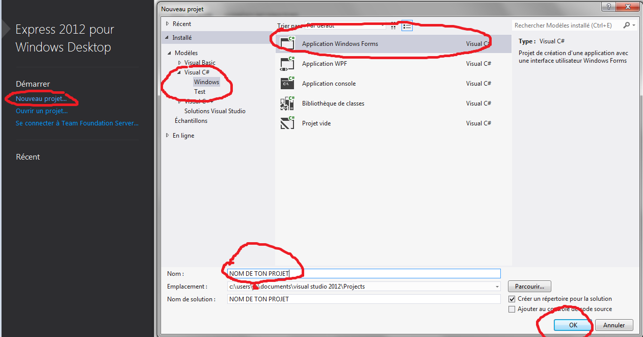Click "Visual C#" language in Application WPF row
The height and width of the screenshot is (337, 643).
(478, 64)
